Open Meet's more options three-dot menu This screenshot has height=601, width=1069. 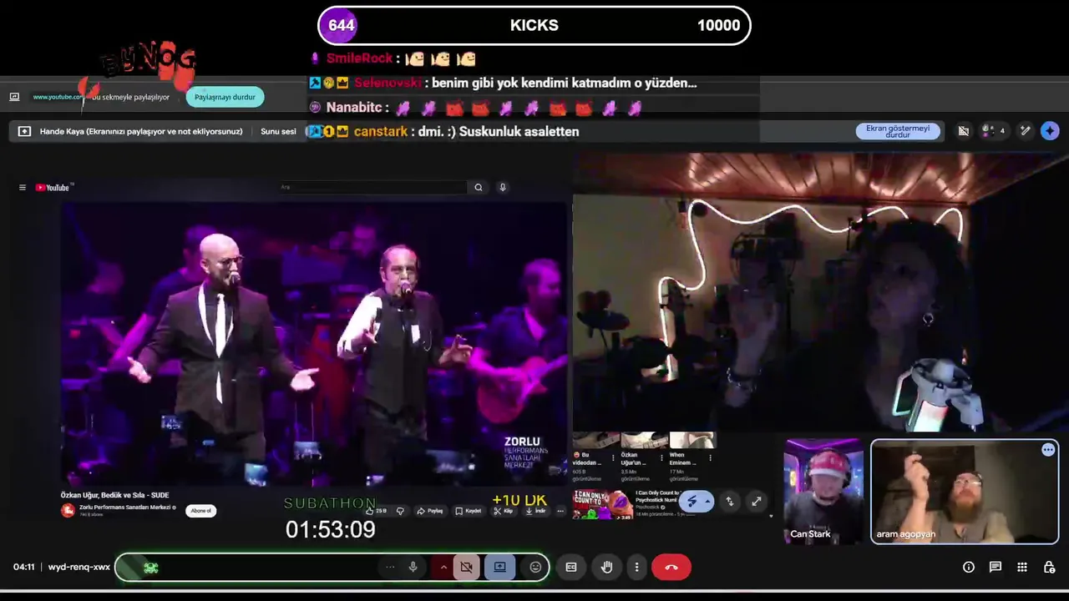[636, 568]
